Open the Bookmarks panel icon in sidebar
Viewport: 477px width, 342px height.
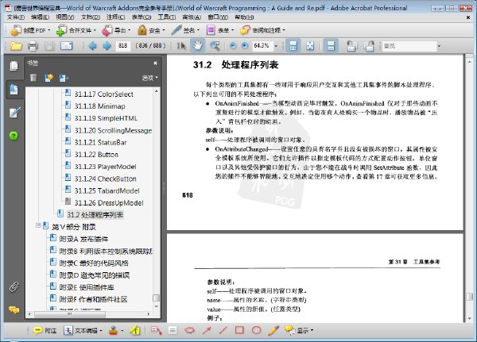click(x=14, y=90)
